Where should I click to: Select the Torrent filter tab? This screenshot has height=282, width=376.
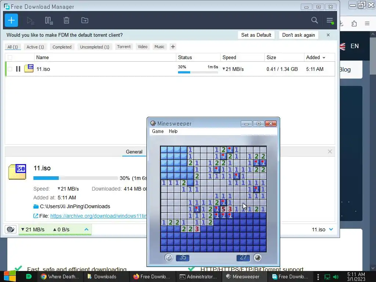124,47
